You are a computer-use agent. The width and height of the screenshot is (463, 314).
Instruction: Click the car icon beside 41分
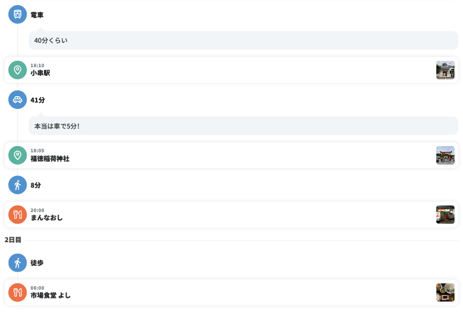(17, 100)
